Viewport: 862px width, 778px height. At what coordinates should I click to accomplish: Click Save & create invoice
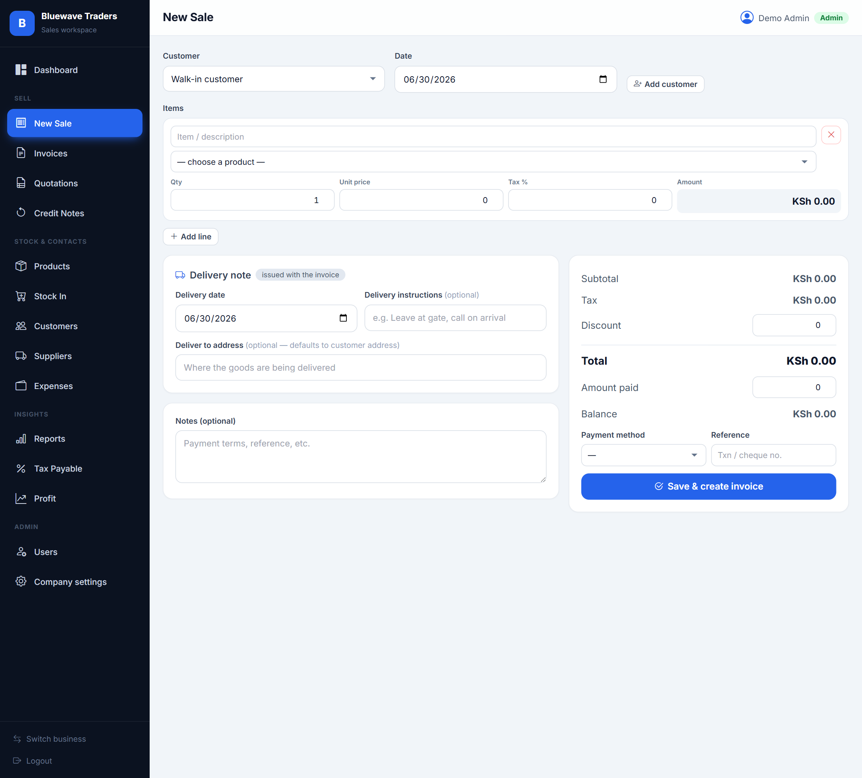click(x=708, y=486)
